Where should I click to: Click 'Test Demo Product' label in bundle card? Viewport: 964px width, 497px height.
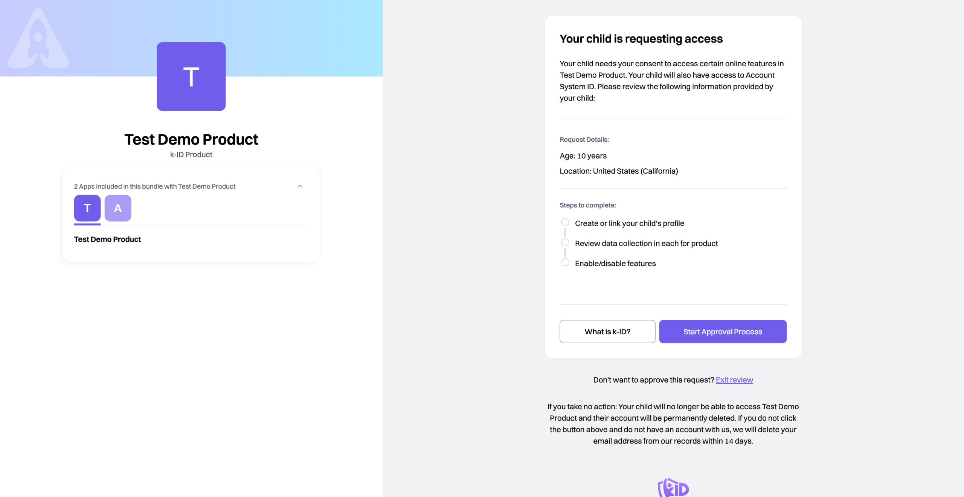107,239
